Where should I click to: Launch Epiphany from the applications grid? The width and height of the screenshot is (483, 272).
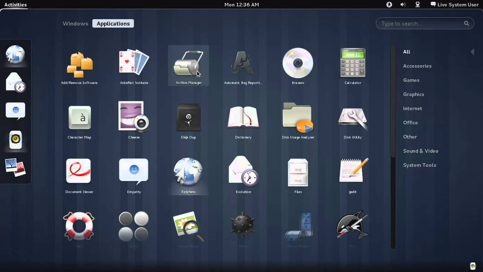tap(189, 175)
